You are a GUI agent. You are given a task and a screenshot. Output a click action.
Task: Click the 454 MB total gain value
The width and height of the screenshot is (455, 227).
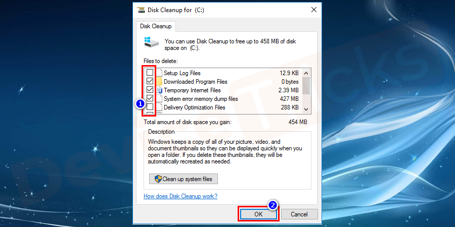tap(298, 122)
